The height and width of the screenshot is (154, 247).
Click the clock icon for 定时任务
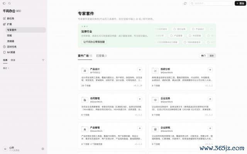(4, 47)
